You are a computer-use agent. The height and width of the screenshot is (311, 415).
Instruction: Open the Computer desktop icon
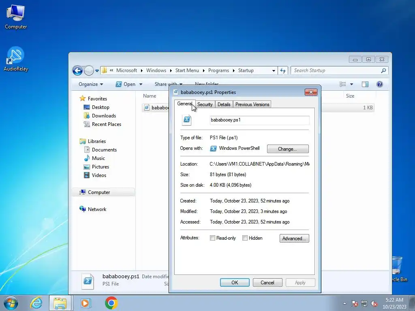click(16, 16)
